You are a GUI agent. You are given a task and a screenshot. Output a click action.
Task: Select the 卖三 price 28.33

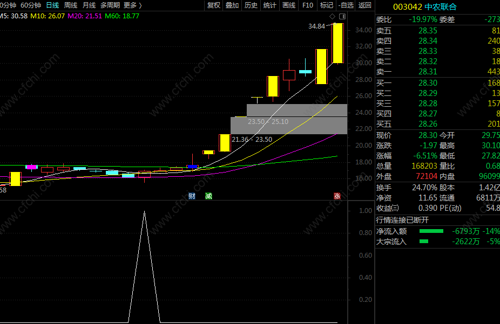pos(428,51)
